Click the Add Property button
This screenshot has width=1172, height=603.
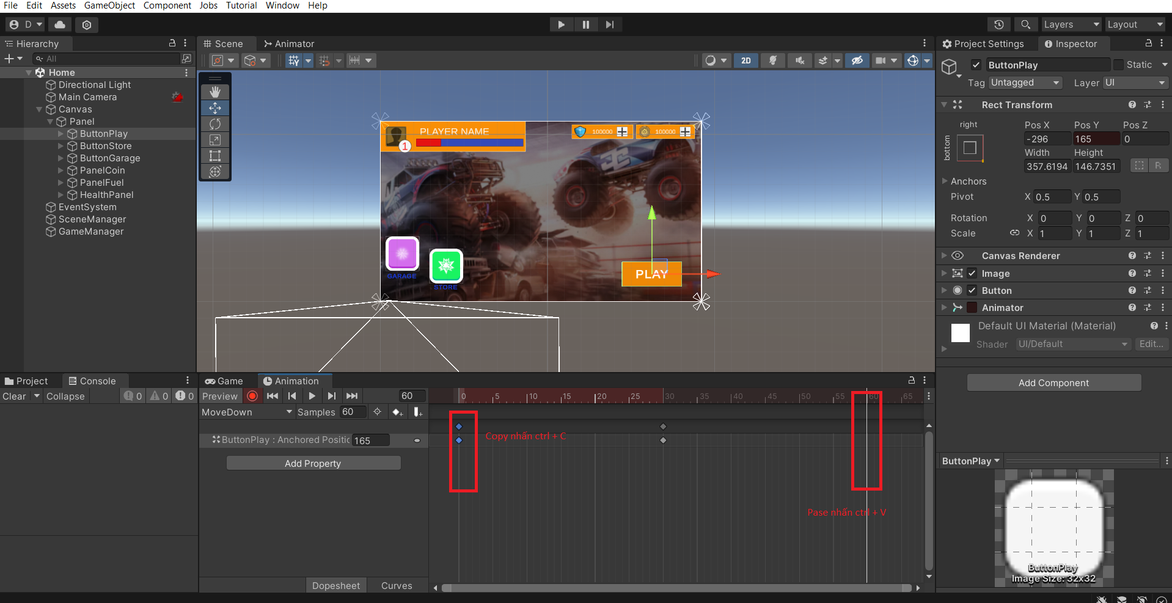(x=313, y=463)
